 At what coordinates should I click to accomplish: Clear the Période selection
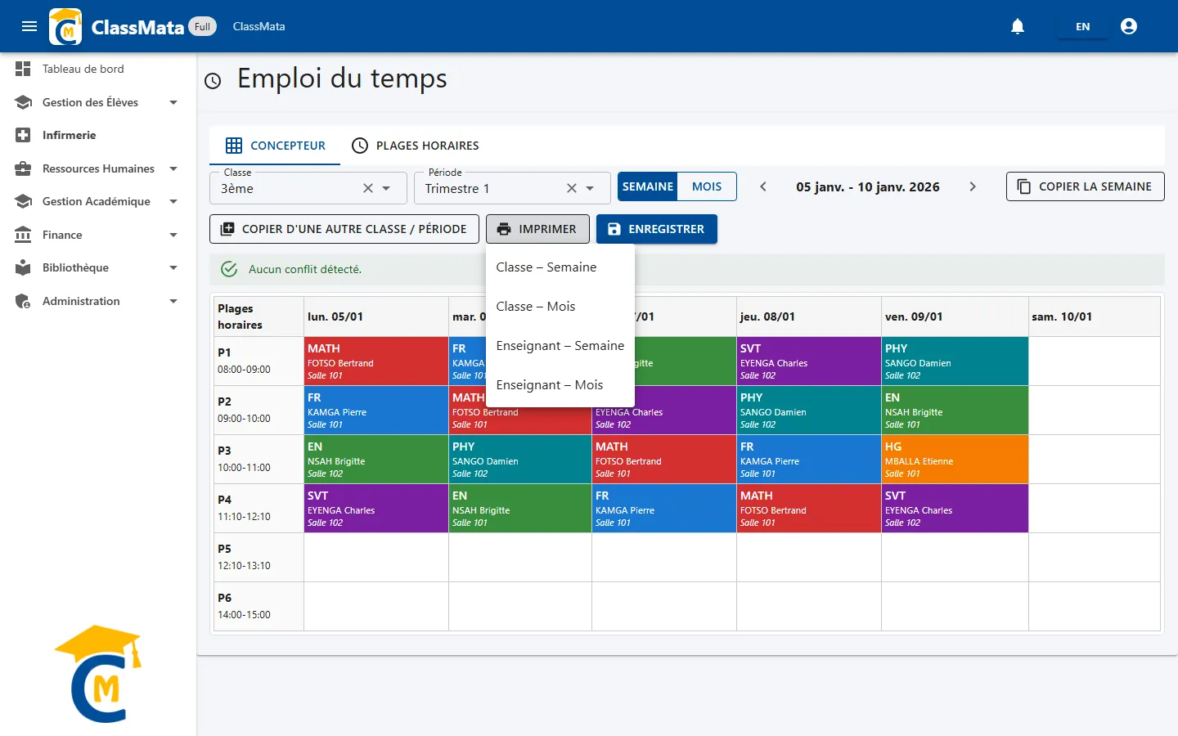(x=572, y=188)
